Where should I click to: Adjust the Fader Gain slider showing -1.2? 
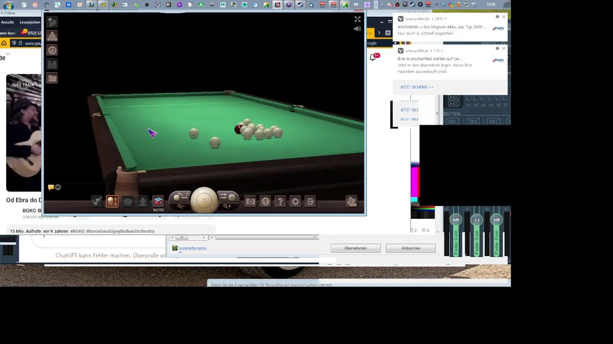476,220
